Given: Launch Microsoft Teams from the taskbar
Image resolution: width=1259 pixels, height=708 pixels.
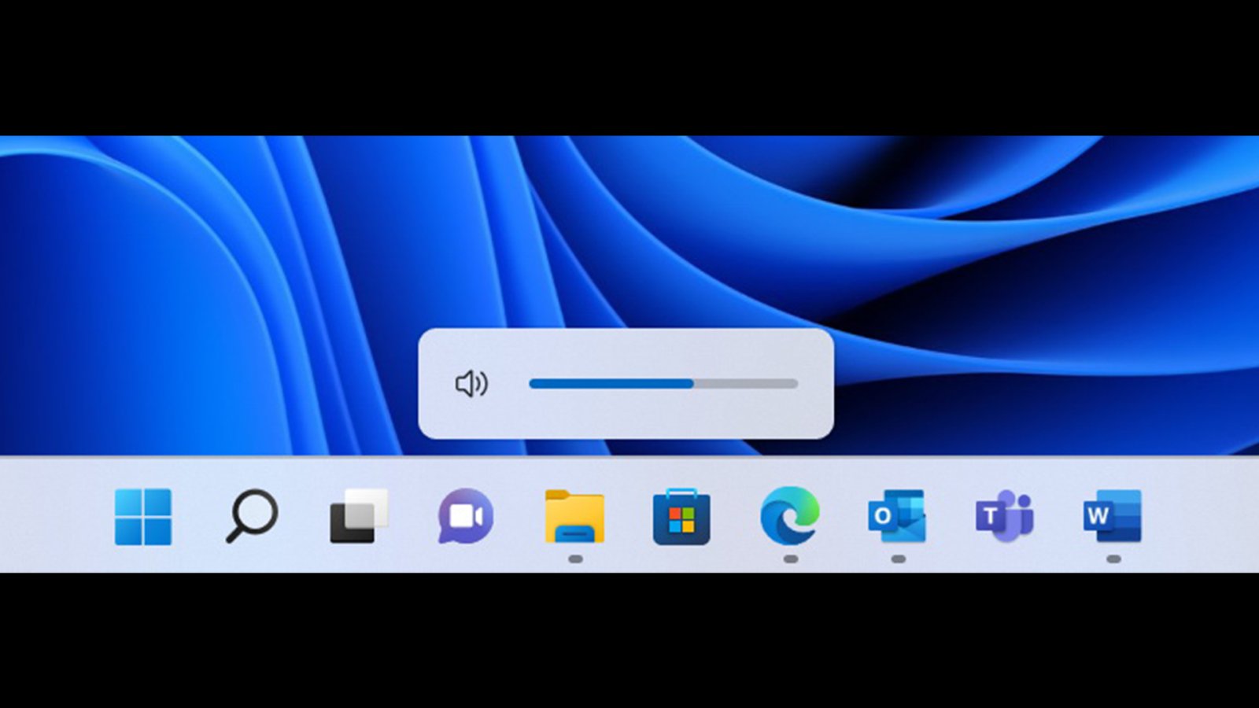Looking at the screenshot, I should point(1005,516).
